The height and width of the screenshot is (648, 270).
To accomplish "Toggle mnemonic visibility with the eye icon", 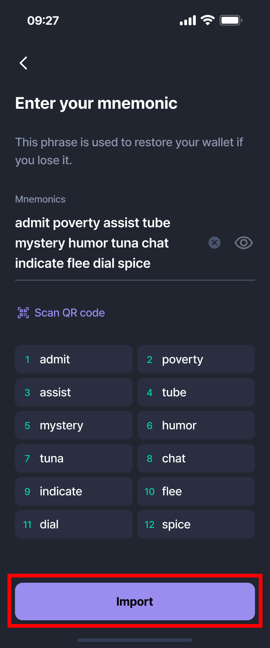I will tap(244, 243).
